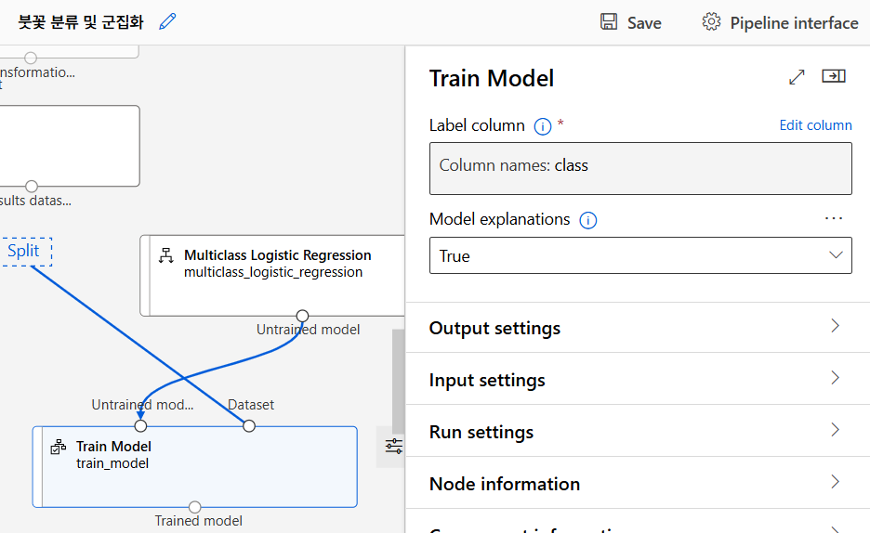Open the Model explanations more options ellipsis
Image resolution: width=870 pixels, height=533 pixels.
834,219
